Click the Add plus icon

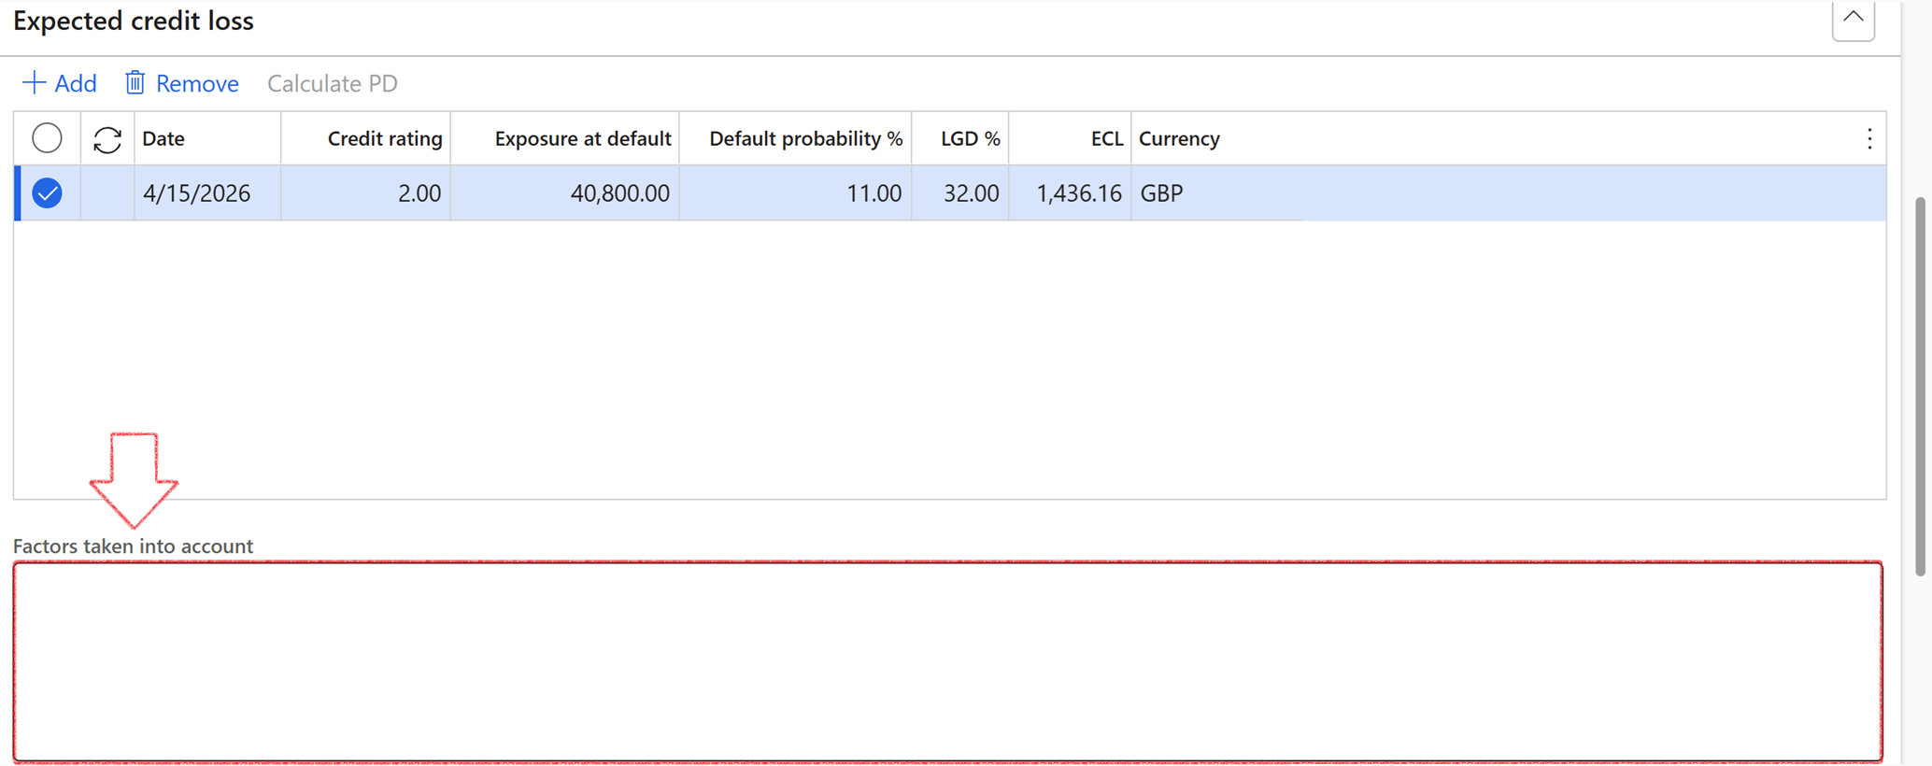34,83
